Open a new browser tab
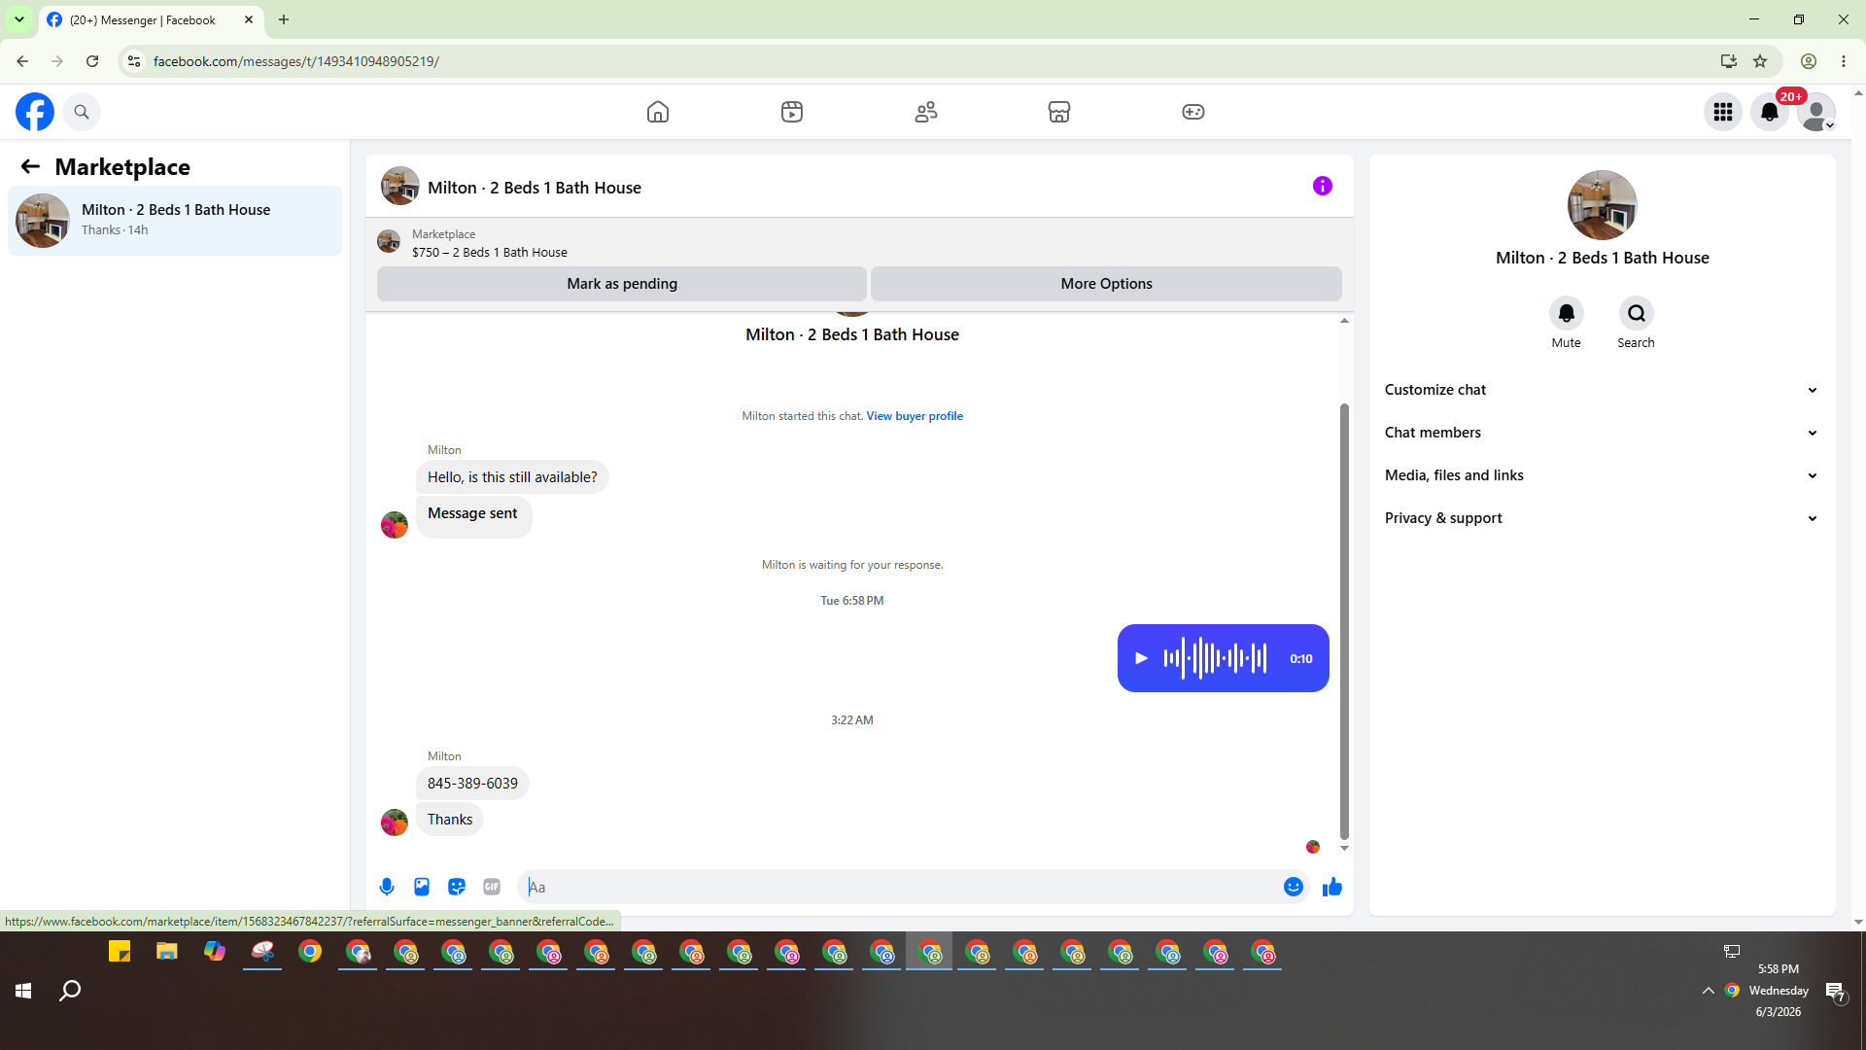The width and height of the screenshot is (1866, 1050). coord(284,19)
